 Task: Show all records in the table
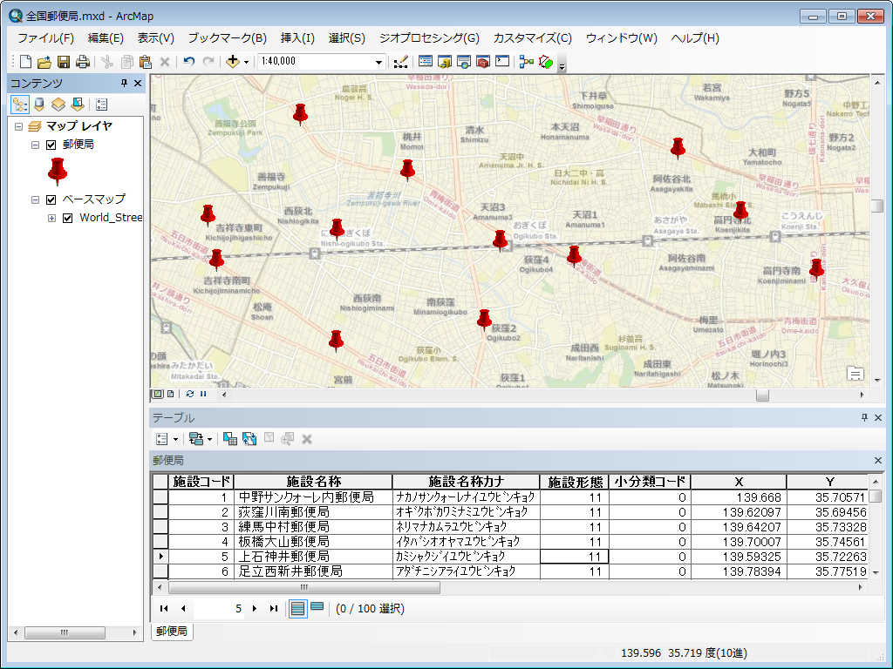coord(297,608)
